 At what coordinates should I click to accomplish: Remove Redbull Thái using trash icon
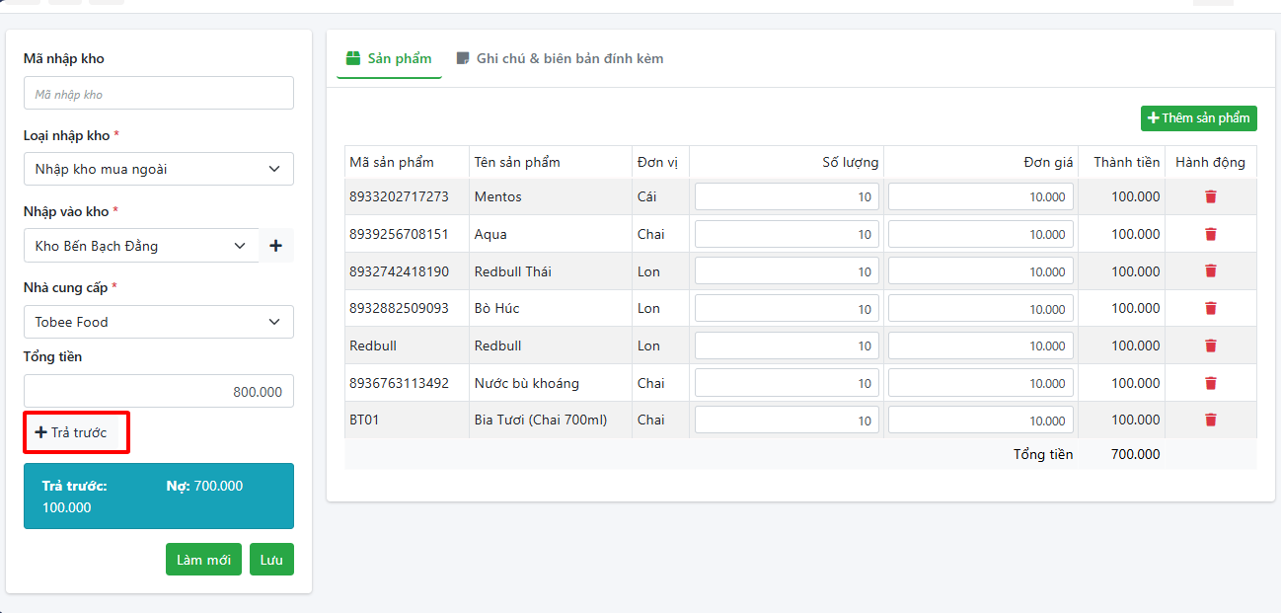[1210, 270]
